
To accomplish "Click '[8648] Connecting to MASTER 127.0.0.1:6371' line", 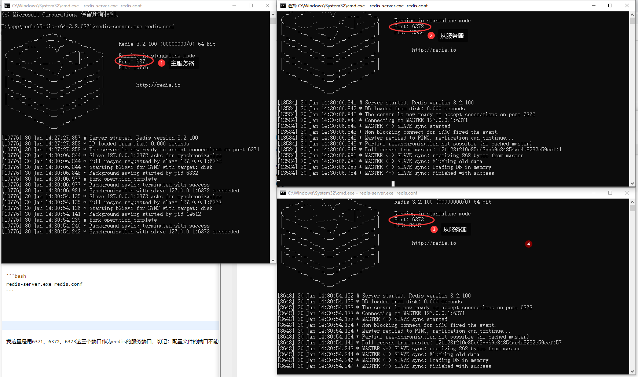I will coord(371,313).
